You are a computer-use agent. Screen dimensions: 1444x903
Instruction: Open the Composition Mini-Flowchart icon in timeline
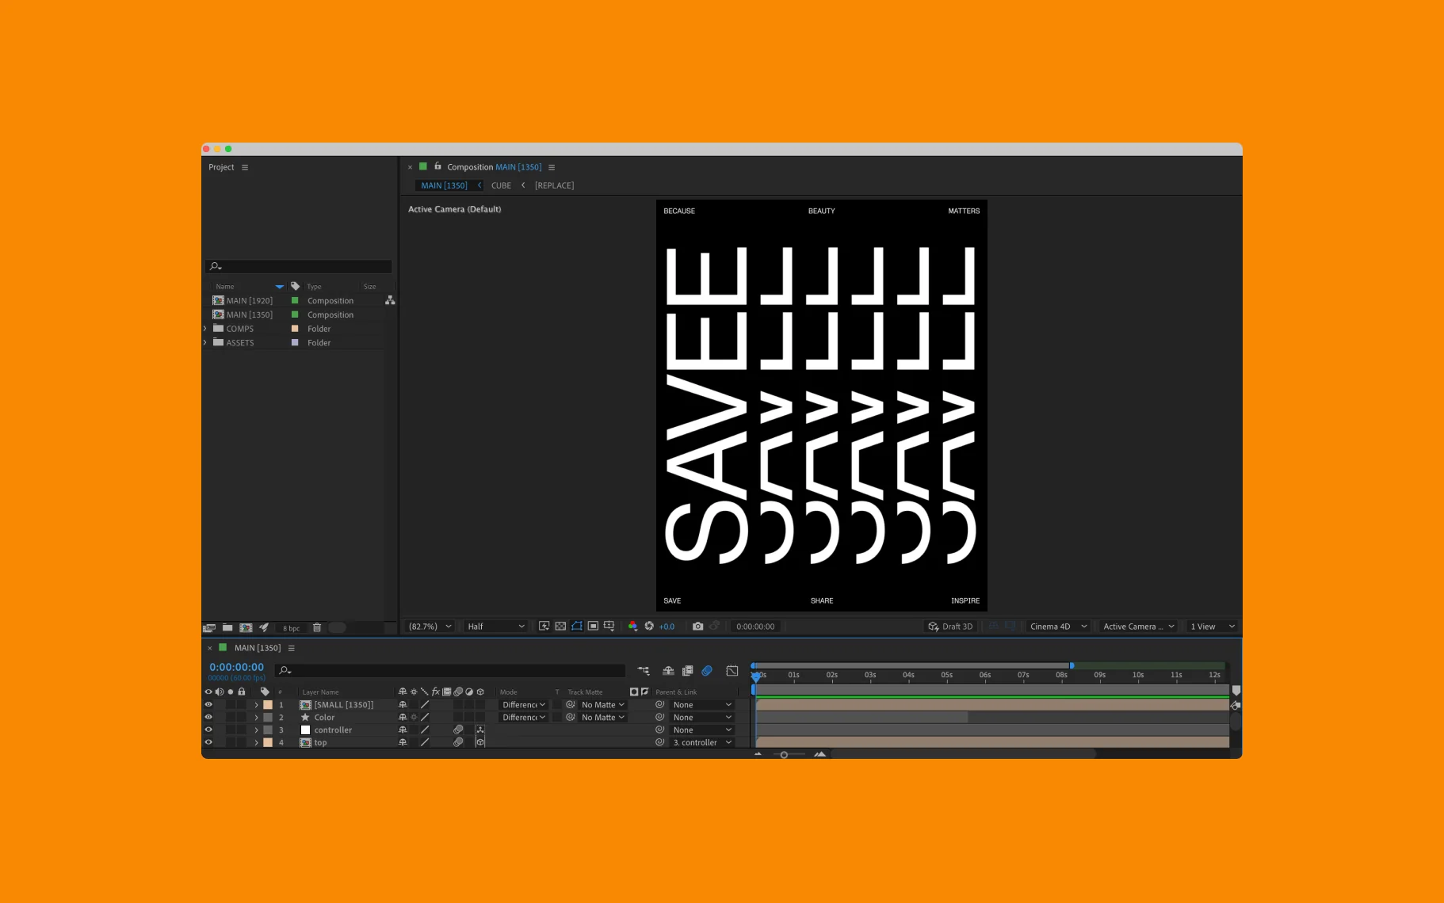pos(643,671)
